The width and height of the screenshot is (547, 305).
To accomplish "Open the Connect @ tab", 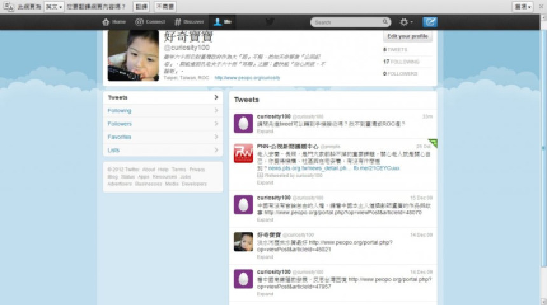I will point(139,22).
